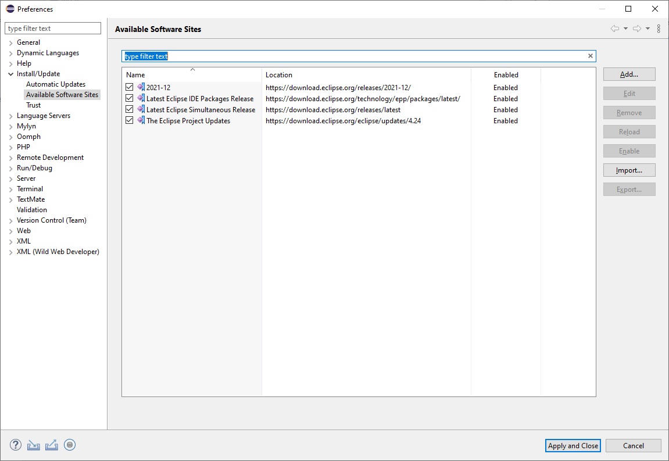This screenshot has width=669, height=461.
Task: Open the back history dropdown arrow
Action: 625,28
